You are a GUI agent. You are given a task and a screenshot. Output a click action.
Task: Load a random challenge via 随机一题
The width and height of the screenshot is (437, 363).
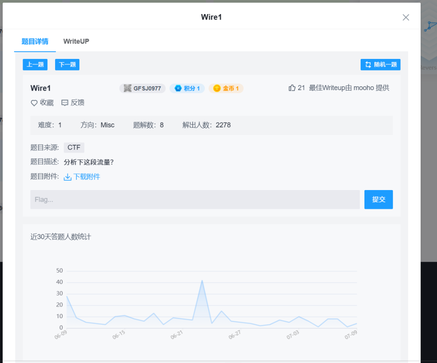tap(380, 64)
